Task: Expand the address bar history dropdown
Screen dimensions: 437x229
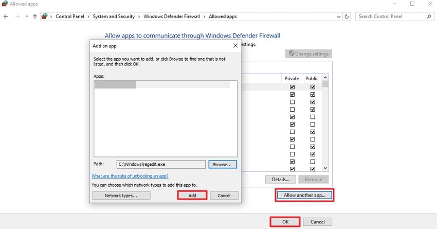Action: tap(339, 17)
